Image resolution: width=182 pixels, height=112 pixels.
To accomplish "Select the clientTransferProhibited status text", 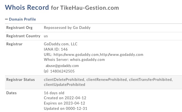I will coord(151,79).
